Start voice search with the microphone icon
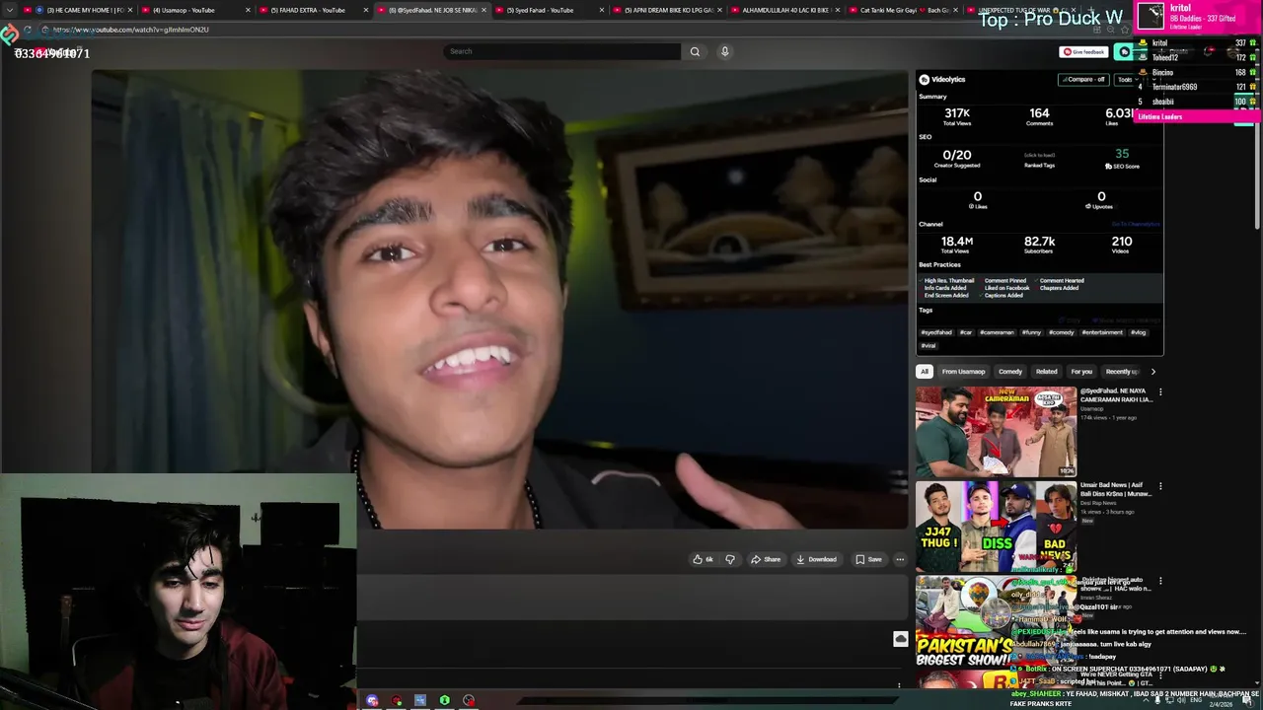Image resolution: width=1263 pixels, height=710 pixels. pyautogui.click(x=724, y=51)
